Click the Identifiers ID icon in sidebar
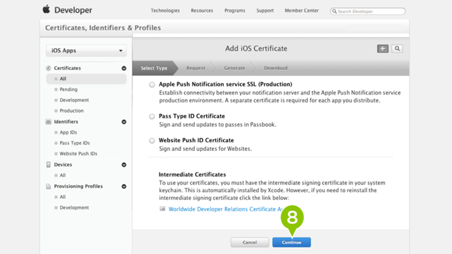The height and width of the screenshot is (254, 452). click(x=48, y=121)
